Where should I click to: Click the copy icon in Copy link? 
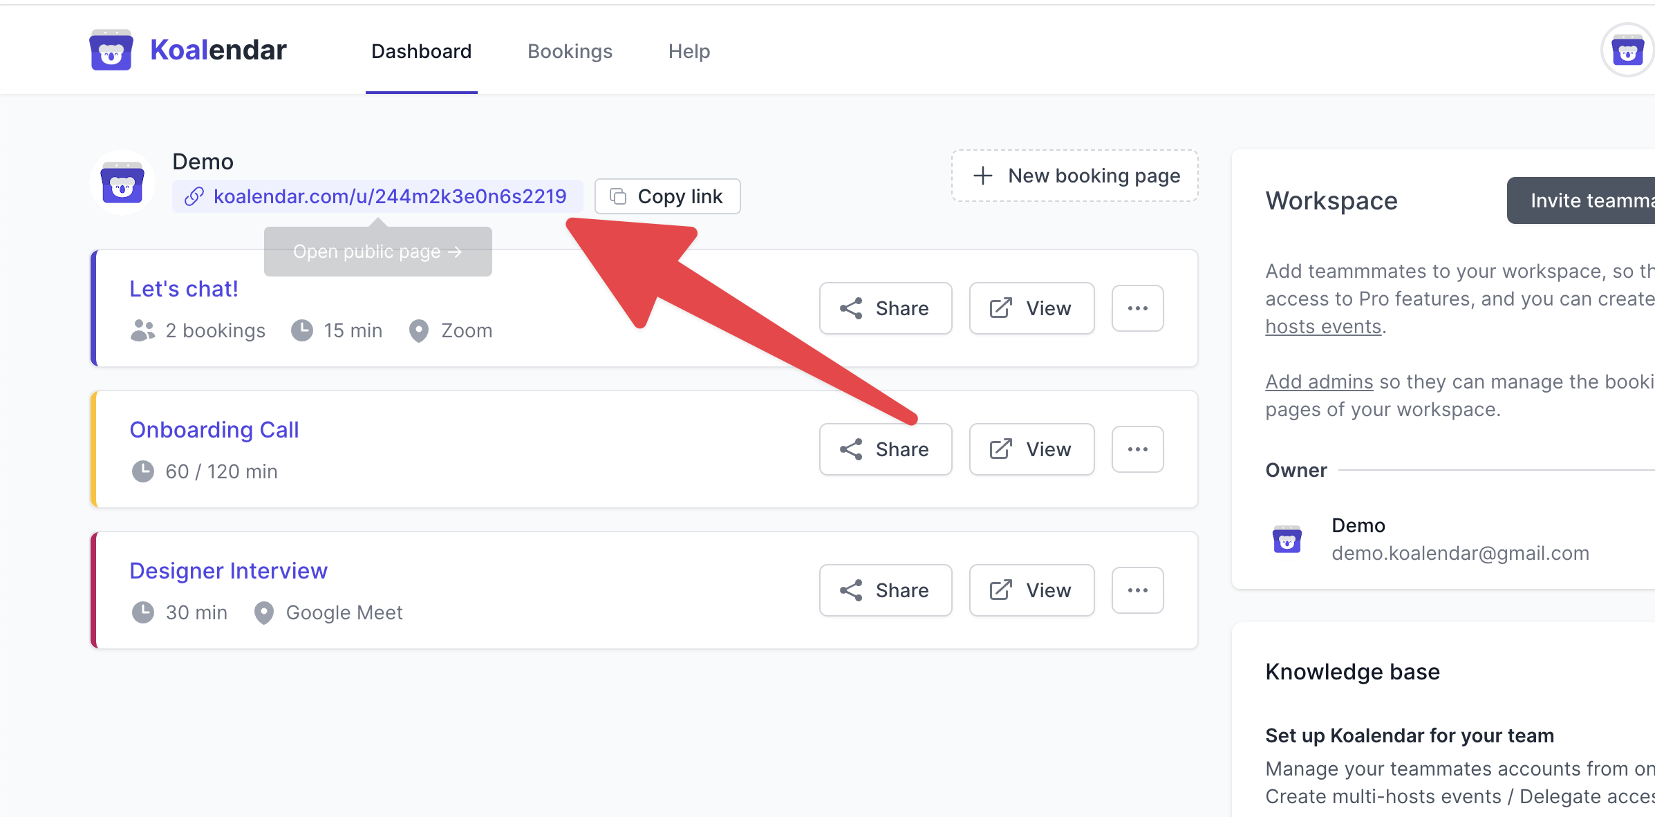click(618, 197)
